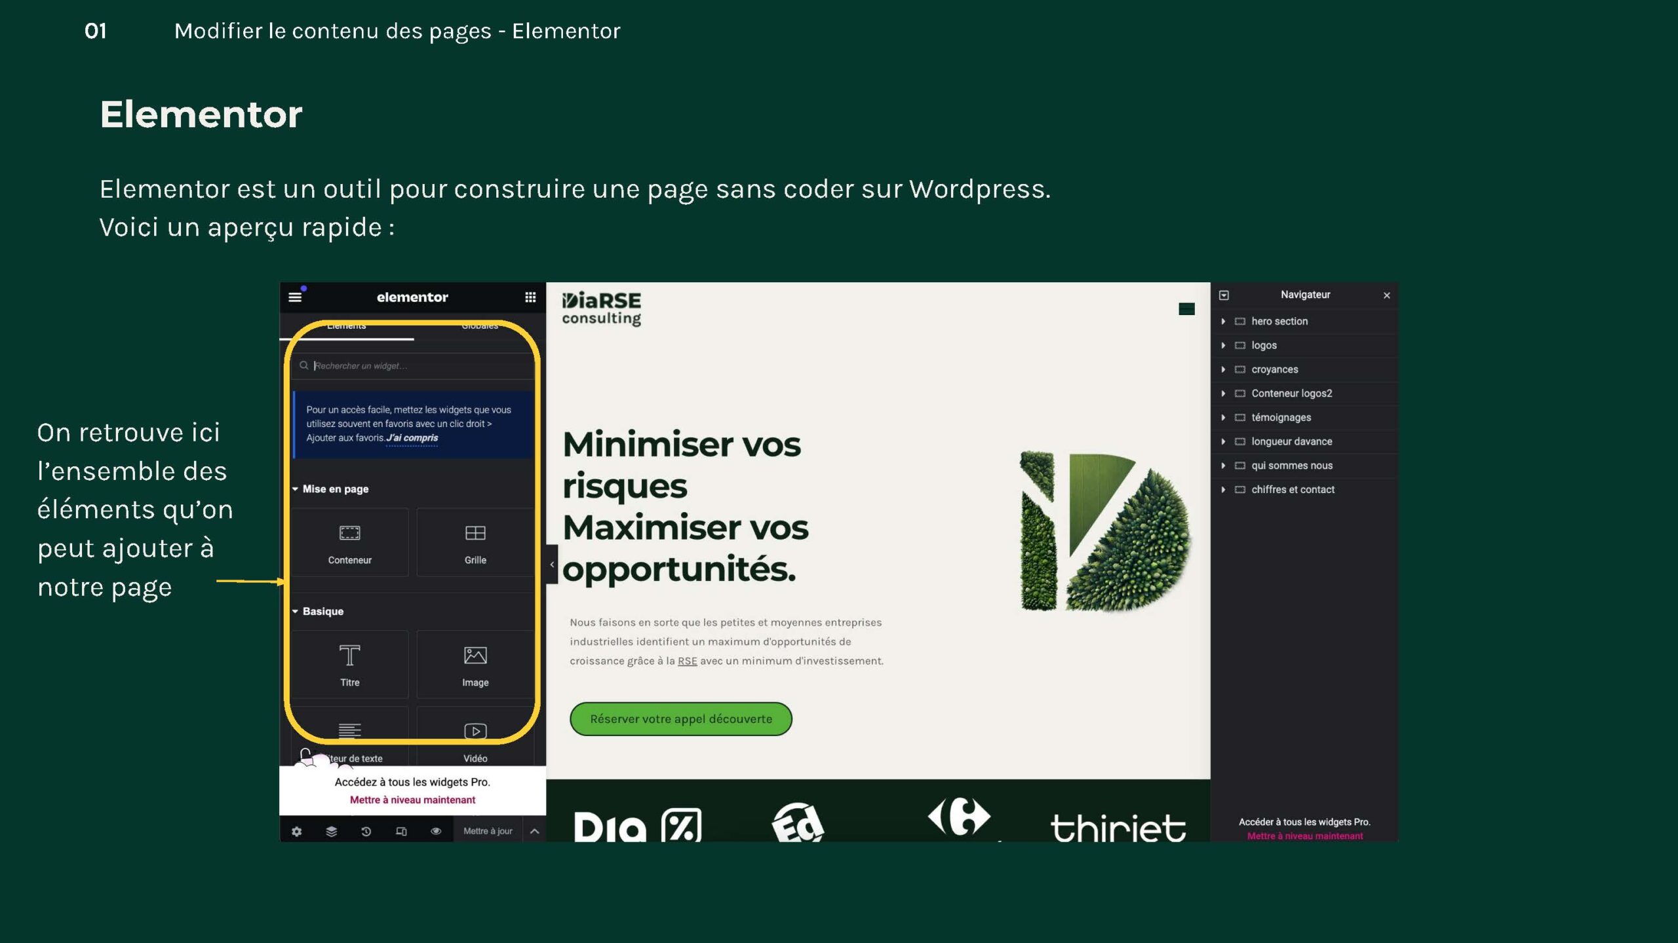Expand the qui sommes nous item

tap(1223, 466)
